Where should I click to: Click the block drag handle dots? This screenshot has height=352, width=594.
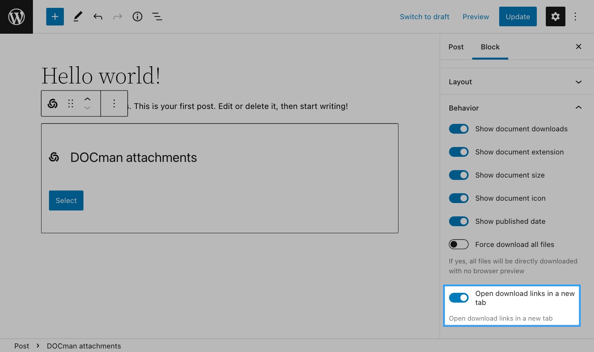[x=71, y=103]
